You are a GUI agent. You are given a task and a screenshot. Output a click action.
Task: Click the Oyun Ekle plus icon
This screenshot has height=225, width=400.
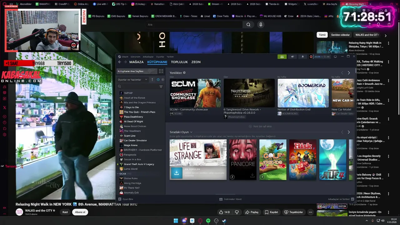[120, 199]
